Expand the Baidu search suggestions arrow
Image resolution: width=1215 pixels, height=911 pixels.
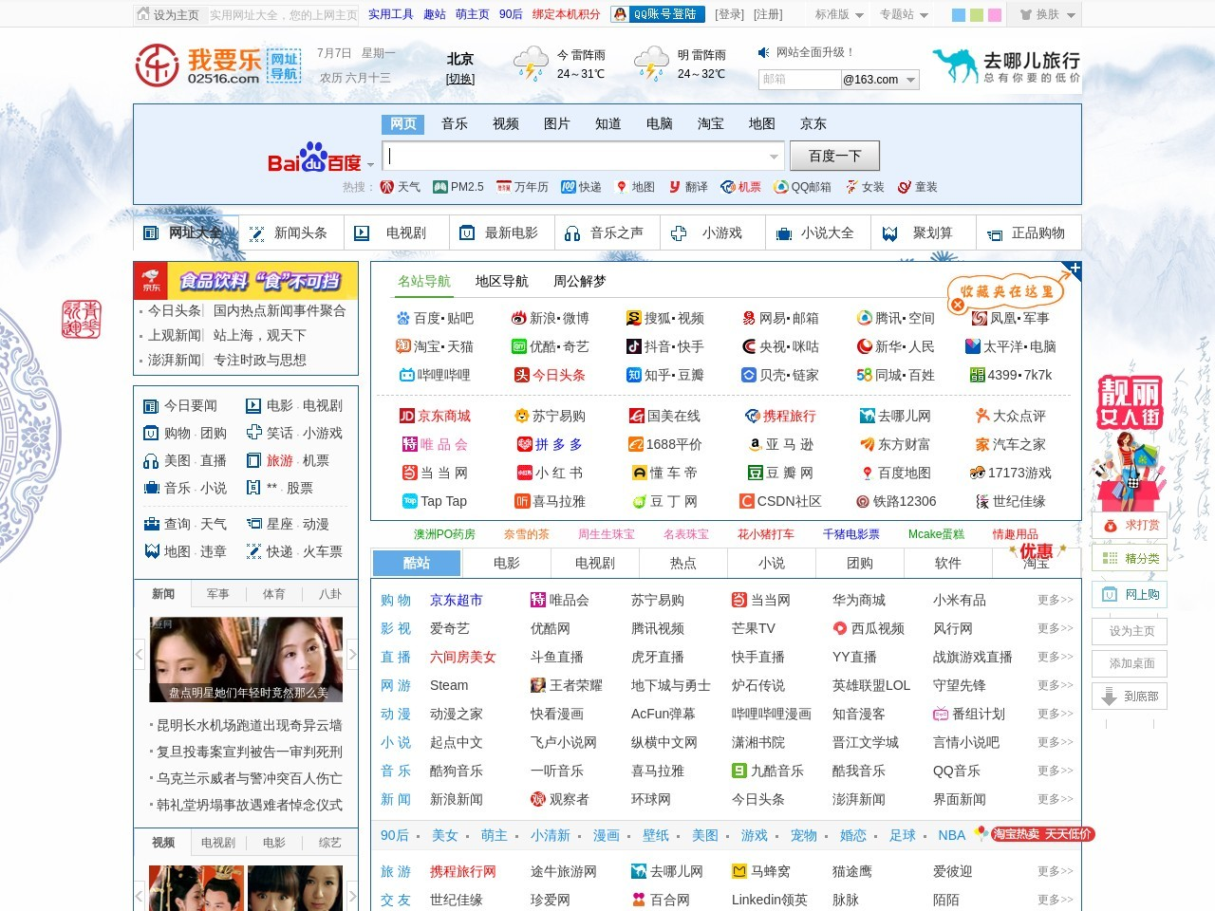click(774, 157)
